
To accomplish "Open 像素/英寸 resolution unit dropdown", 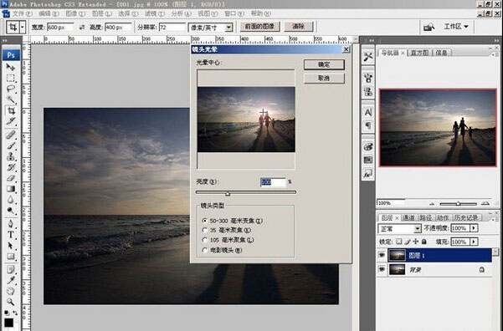I will point(228,28).
